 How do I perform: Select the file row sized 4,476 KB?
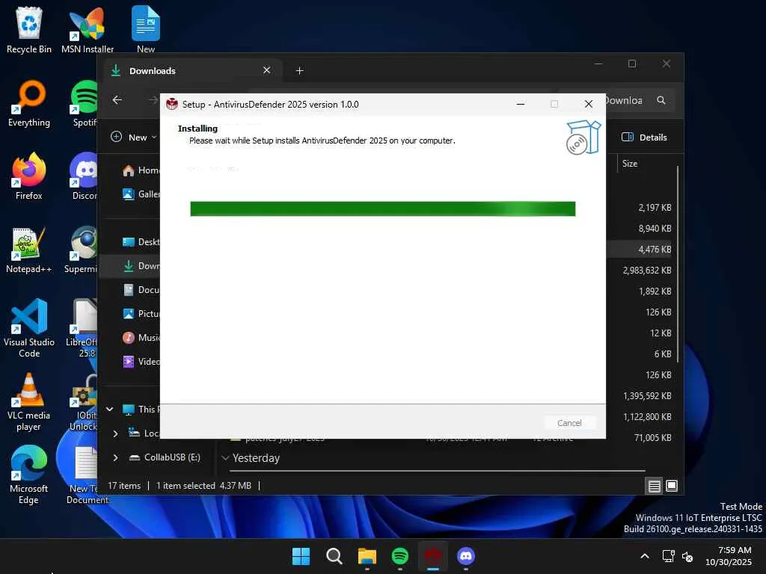tap(639, 250)
